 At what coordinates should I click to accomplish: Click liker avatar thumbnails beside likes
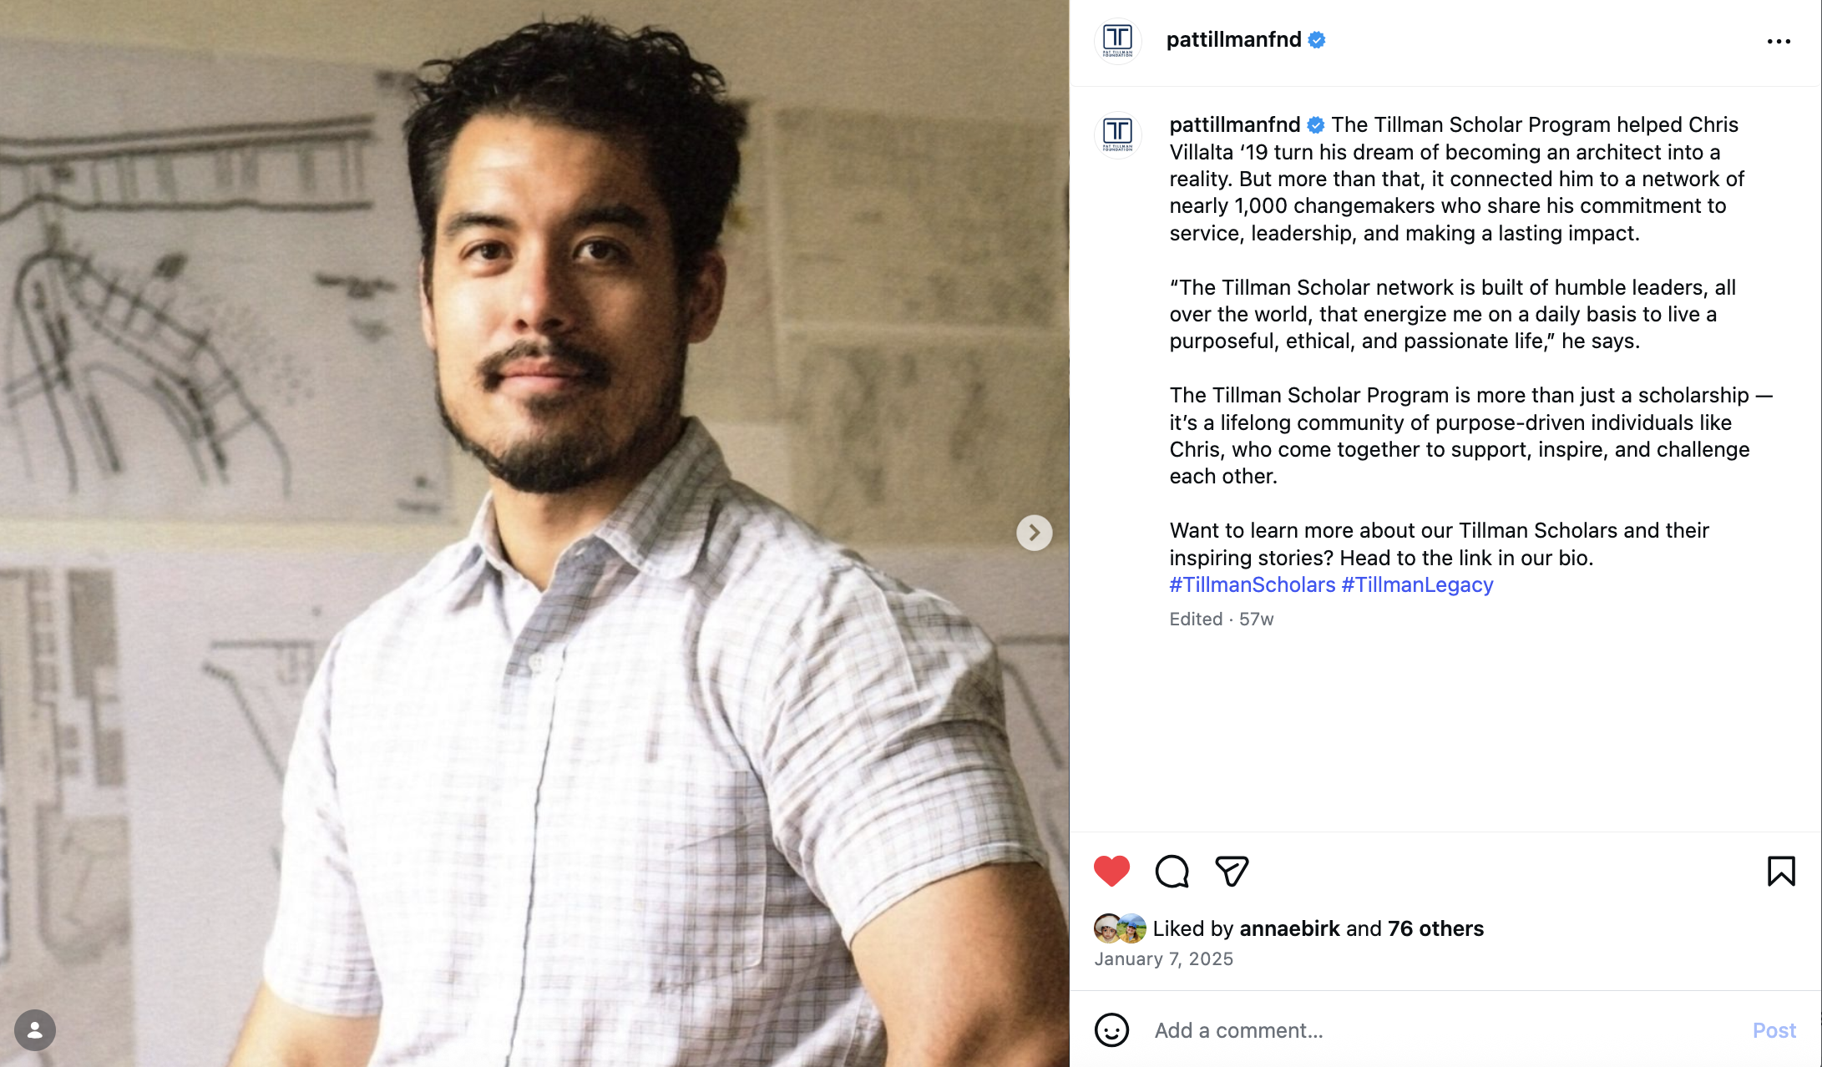tap(1120, 928)
